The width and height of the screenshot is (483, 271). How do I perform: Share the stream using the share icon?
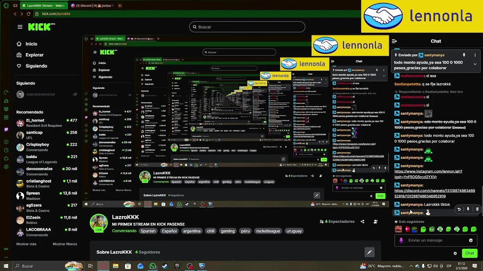click(x=362, y=222)
